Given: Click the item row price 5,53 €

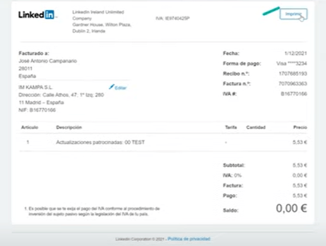Looking at the screenshot, I should click(x=299, y=142).
